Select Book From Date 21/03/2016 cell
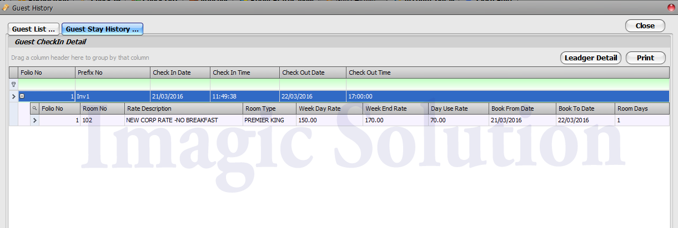This screenshot has width=678, height=228. coord(523,120)
